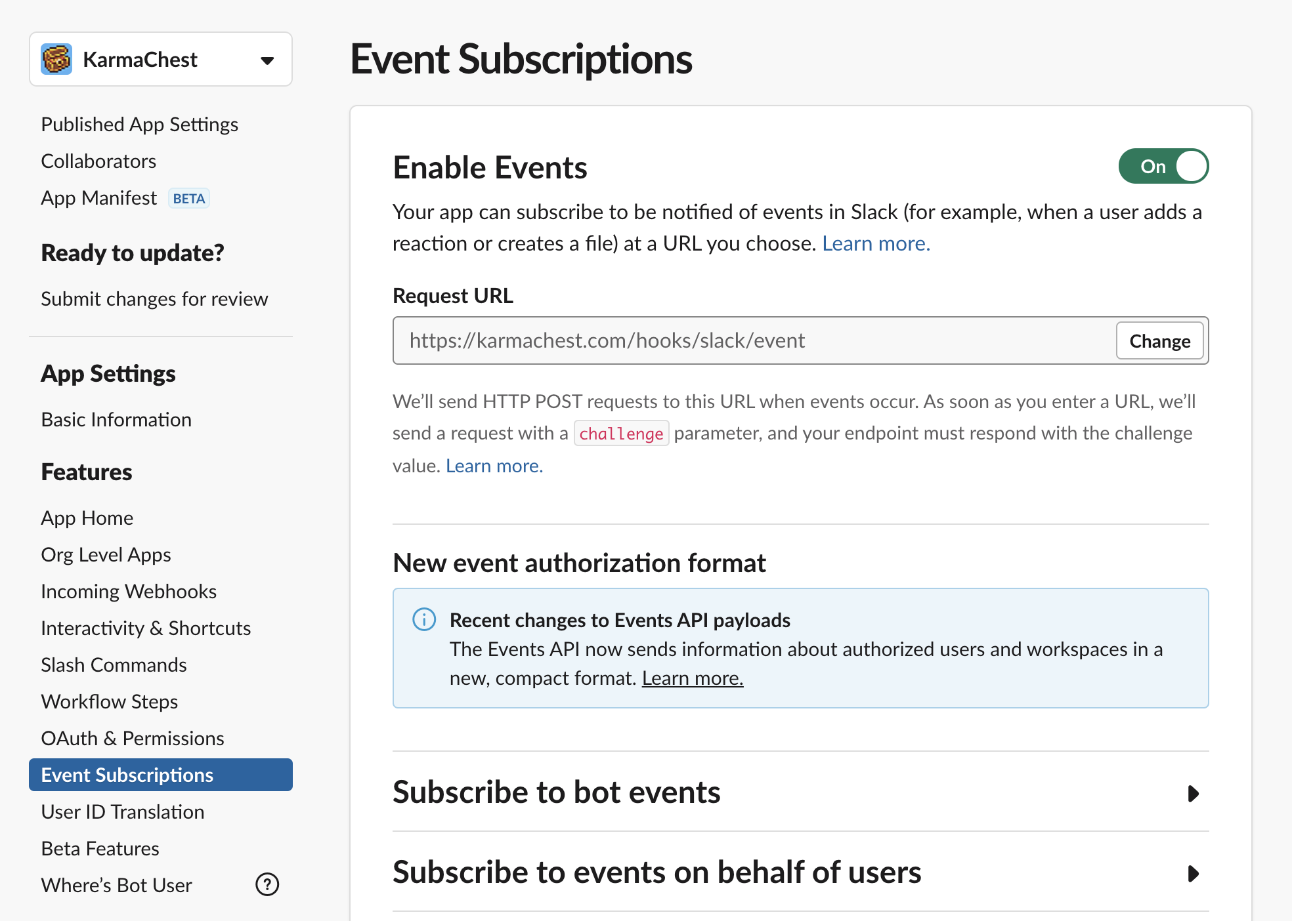Viewport: 1292px width, 921px height.
Task: Select Event Subscriptions sidebar item
Action: [x=161, y=775]
